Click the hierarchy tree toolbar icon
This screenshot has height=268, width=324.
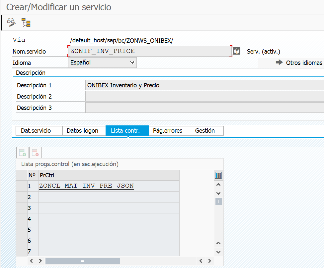[26, 22]
